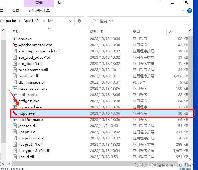Select the jansson.dll file icon
Image resolution: width=198 pixels, height=170 pixels.
point(15,126)
